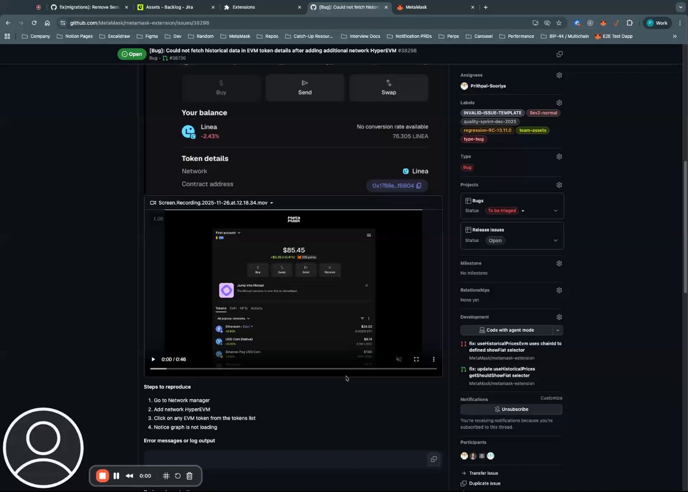688x492 pixels.
Task: Click Customize notifications link
Action: point(551,398)
